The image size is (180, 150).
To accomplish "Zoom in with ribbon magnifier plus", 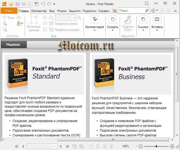I will click(x=79, y=18).
